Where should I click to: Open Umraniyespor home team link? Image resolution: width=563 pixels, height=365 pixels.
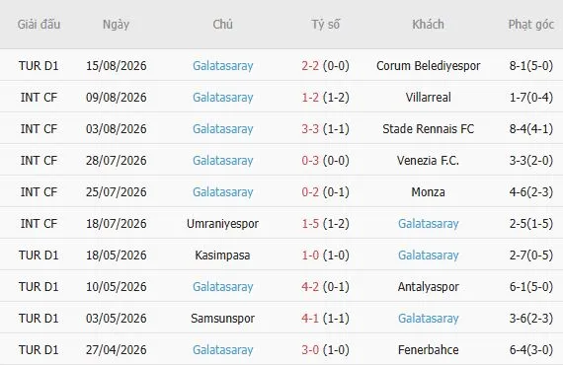[x=222, y=224]
